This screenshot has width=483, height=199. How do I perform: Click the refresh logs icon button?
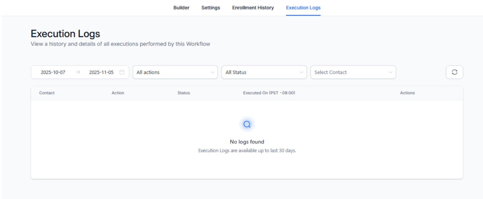pyautogui.click(x=454, y=72)
